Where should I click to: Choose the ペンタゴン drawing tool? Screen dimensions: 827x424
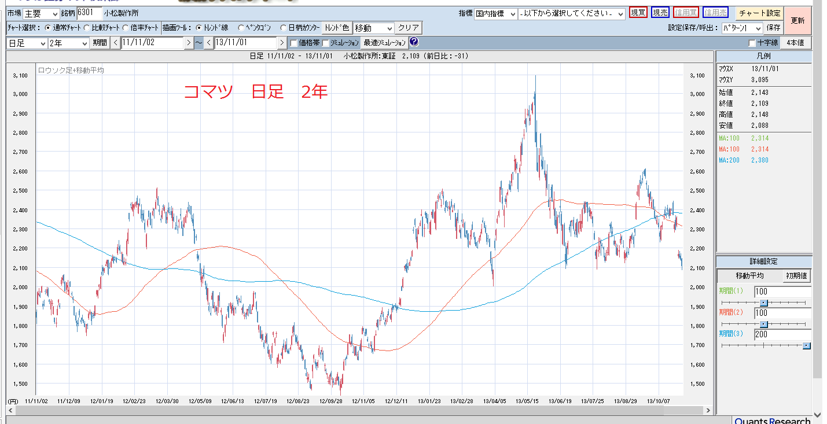(x=241, y=28)
